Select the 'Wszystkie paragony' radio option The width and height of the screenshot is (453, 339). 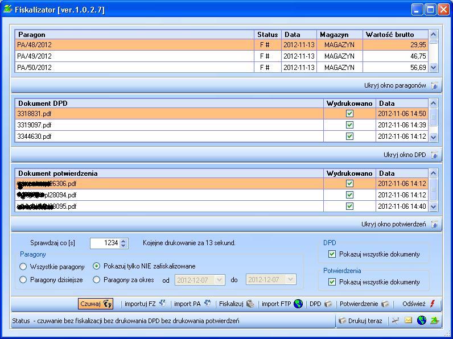coord(23,267)
